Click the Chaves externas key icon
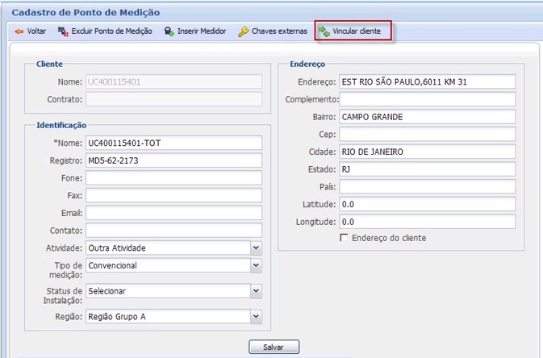This screenshot has width=543, height=358. coord(243,31)
